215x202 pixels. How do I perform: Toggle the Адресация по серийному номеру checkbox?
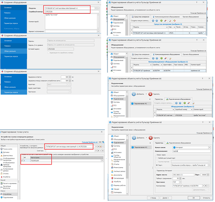coord(48,53)
